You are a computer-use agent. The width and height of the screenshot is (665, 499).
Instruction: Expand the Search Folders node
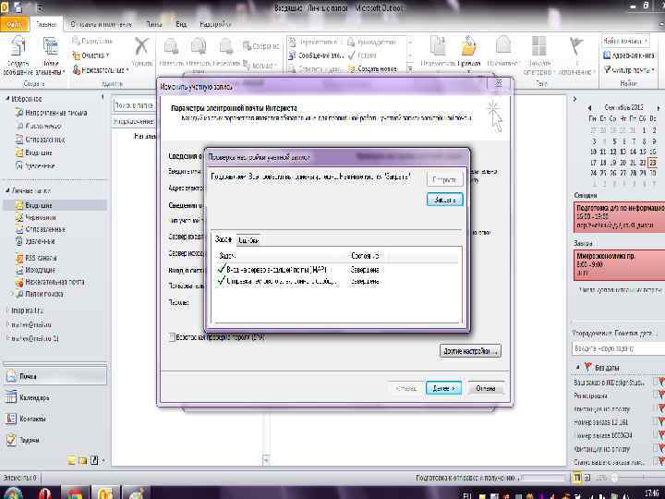point(11,294)
